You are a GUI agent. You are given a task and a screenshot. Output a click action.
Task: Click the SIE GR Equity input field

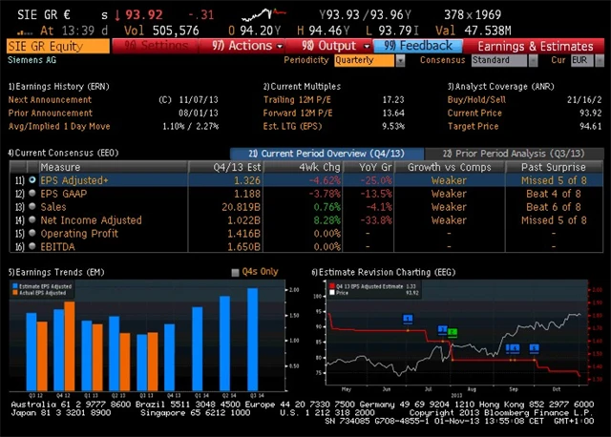[57, 45]
